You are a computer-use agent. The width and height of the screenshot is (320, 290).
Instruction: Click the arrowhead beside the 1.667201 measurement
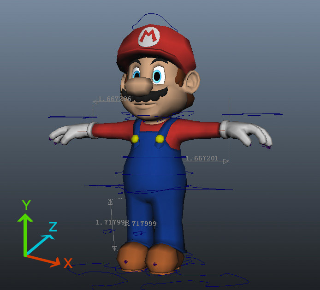(226, 161)
